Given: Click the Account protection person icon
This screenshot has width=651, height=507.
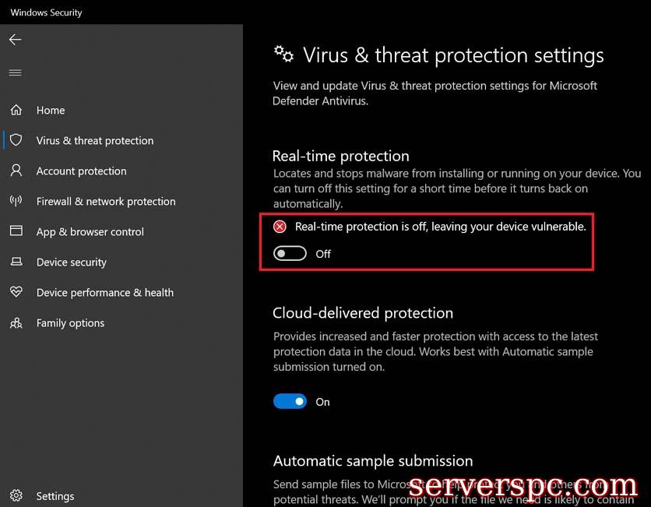Looking at the screenshot, I should 16,171.
